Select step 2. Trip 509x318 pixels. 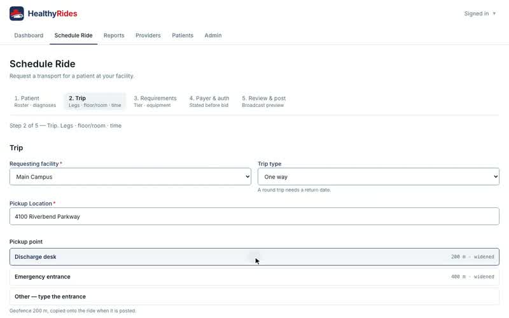(x=95, y=101)
